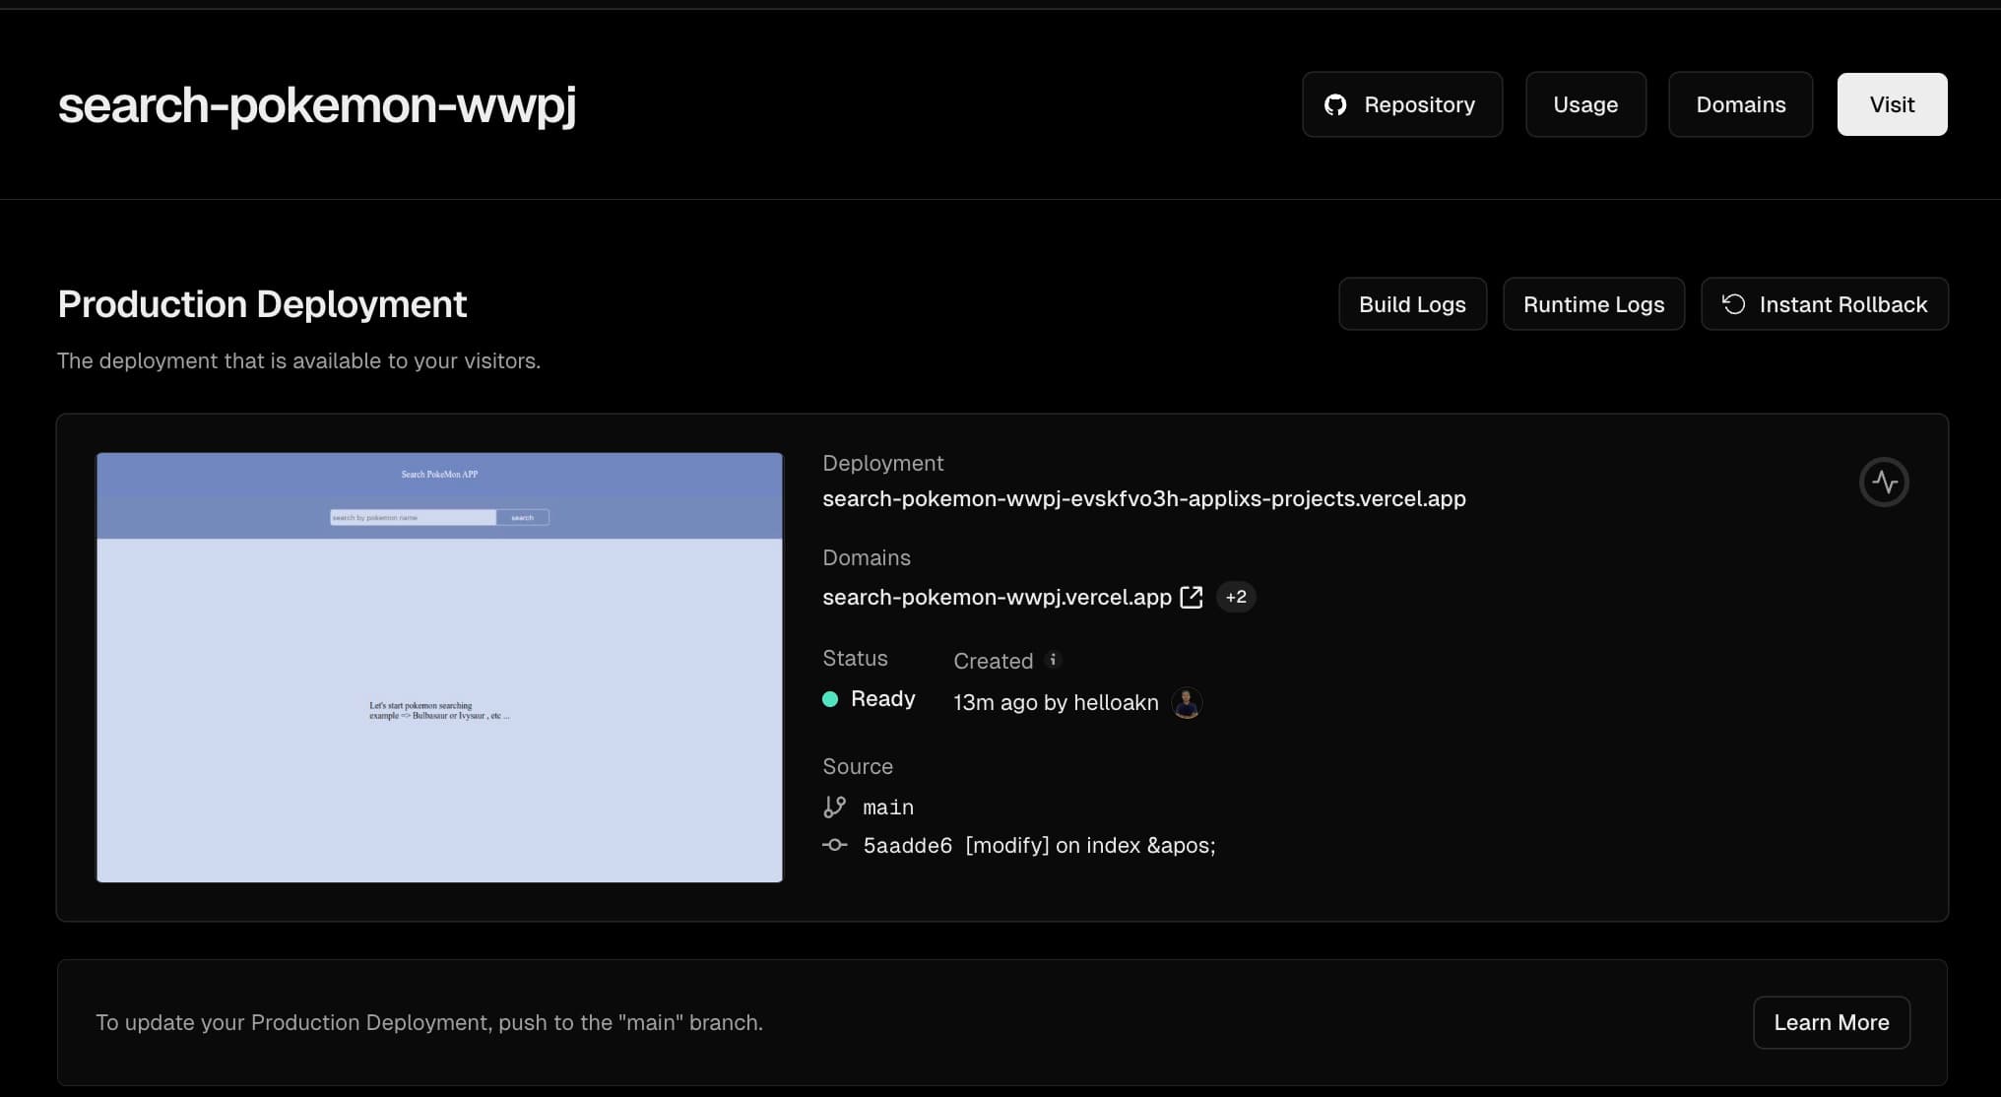The image size is (2001, 1097).
Task: Click the project title search-pokemon-wwpj
Action: tap(317, 104)
